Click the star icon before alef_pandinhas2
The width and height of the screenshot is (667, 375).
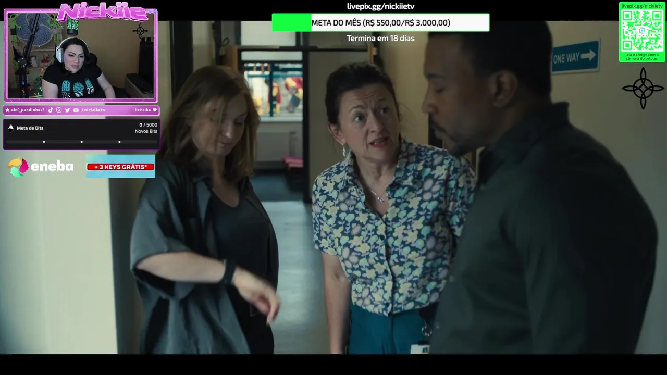coord(7,110)
